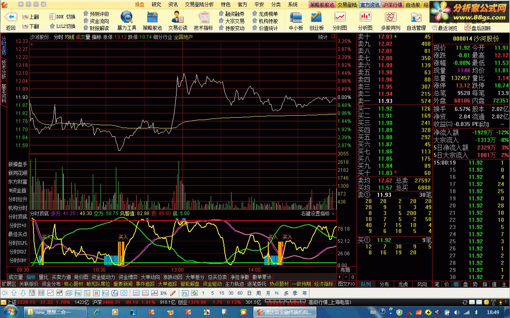The image size is (510, 318).
Task: Switch to the 队列 tab
Action: pyautogui.click(x=366, y=284)
